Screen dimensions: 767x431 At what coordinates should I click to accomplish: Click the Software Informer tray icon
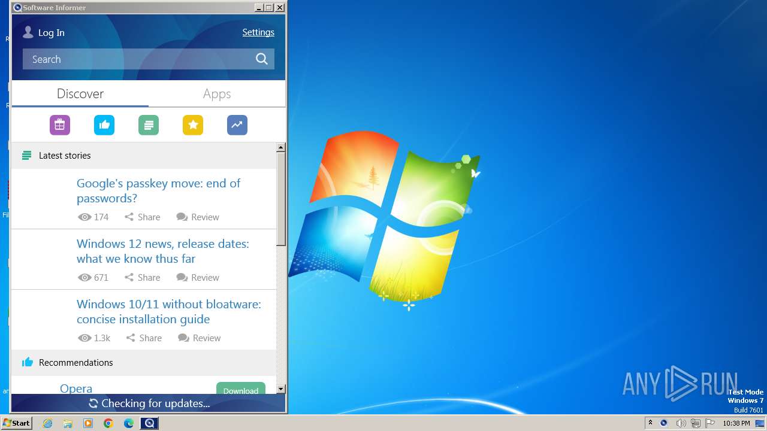(x=663, y=423)
